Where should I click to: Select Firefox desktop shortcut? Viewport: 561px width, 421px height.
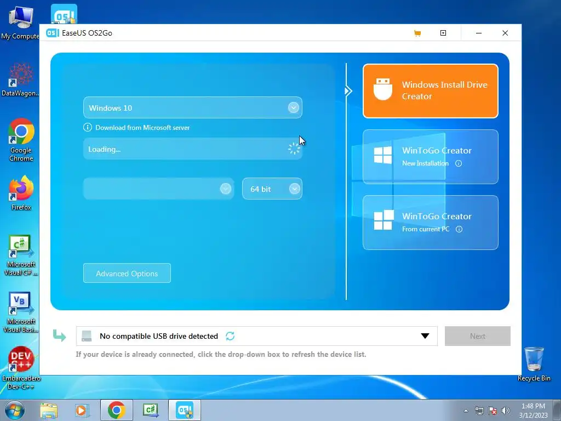[x=21, y=193]
